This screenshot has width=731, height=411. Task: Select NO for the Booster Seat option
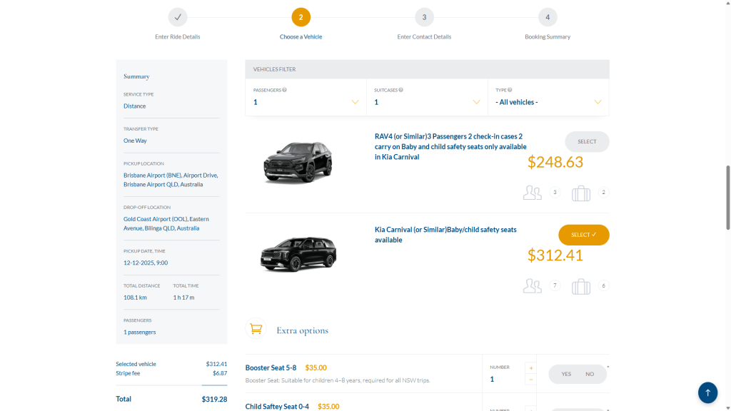[590, 374]
